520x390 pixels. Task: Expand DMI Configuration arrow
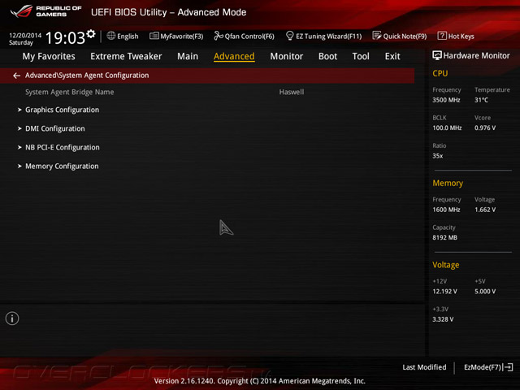19,128
